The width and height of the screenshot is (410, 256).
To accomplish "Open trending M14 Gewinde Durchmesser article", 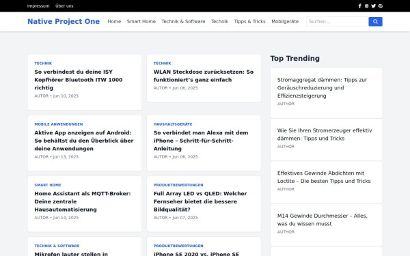I will (x=323, y=220).
